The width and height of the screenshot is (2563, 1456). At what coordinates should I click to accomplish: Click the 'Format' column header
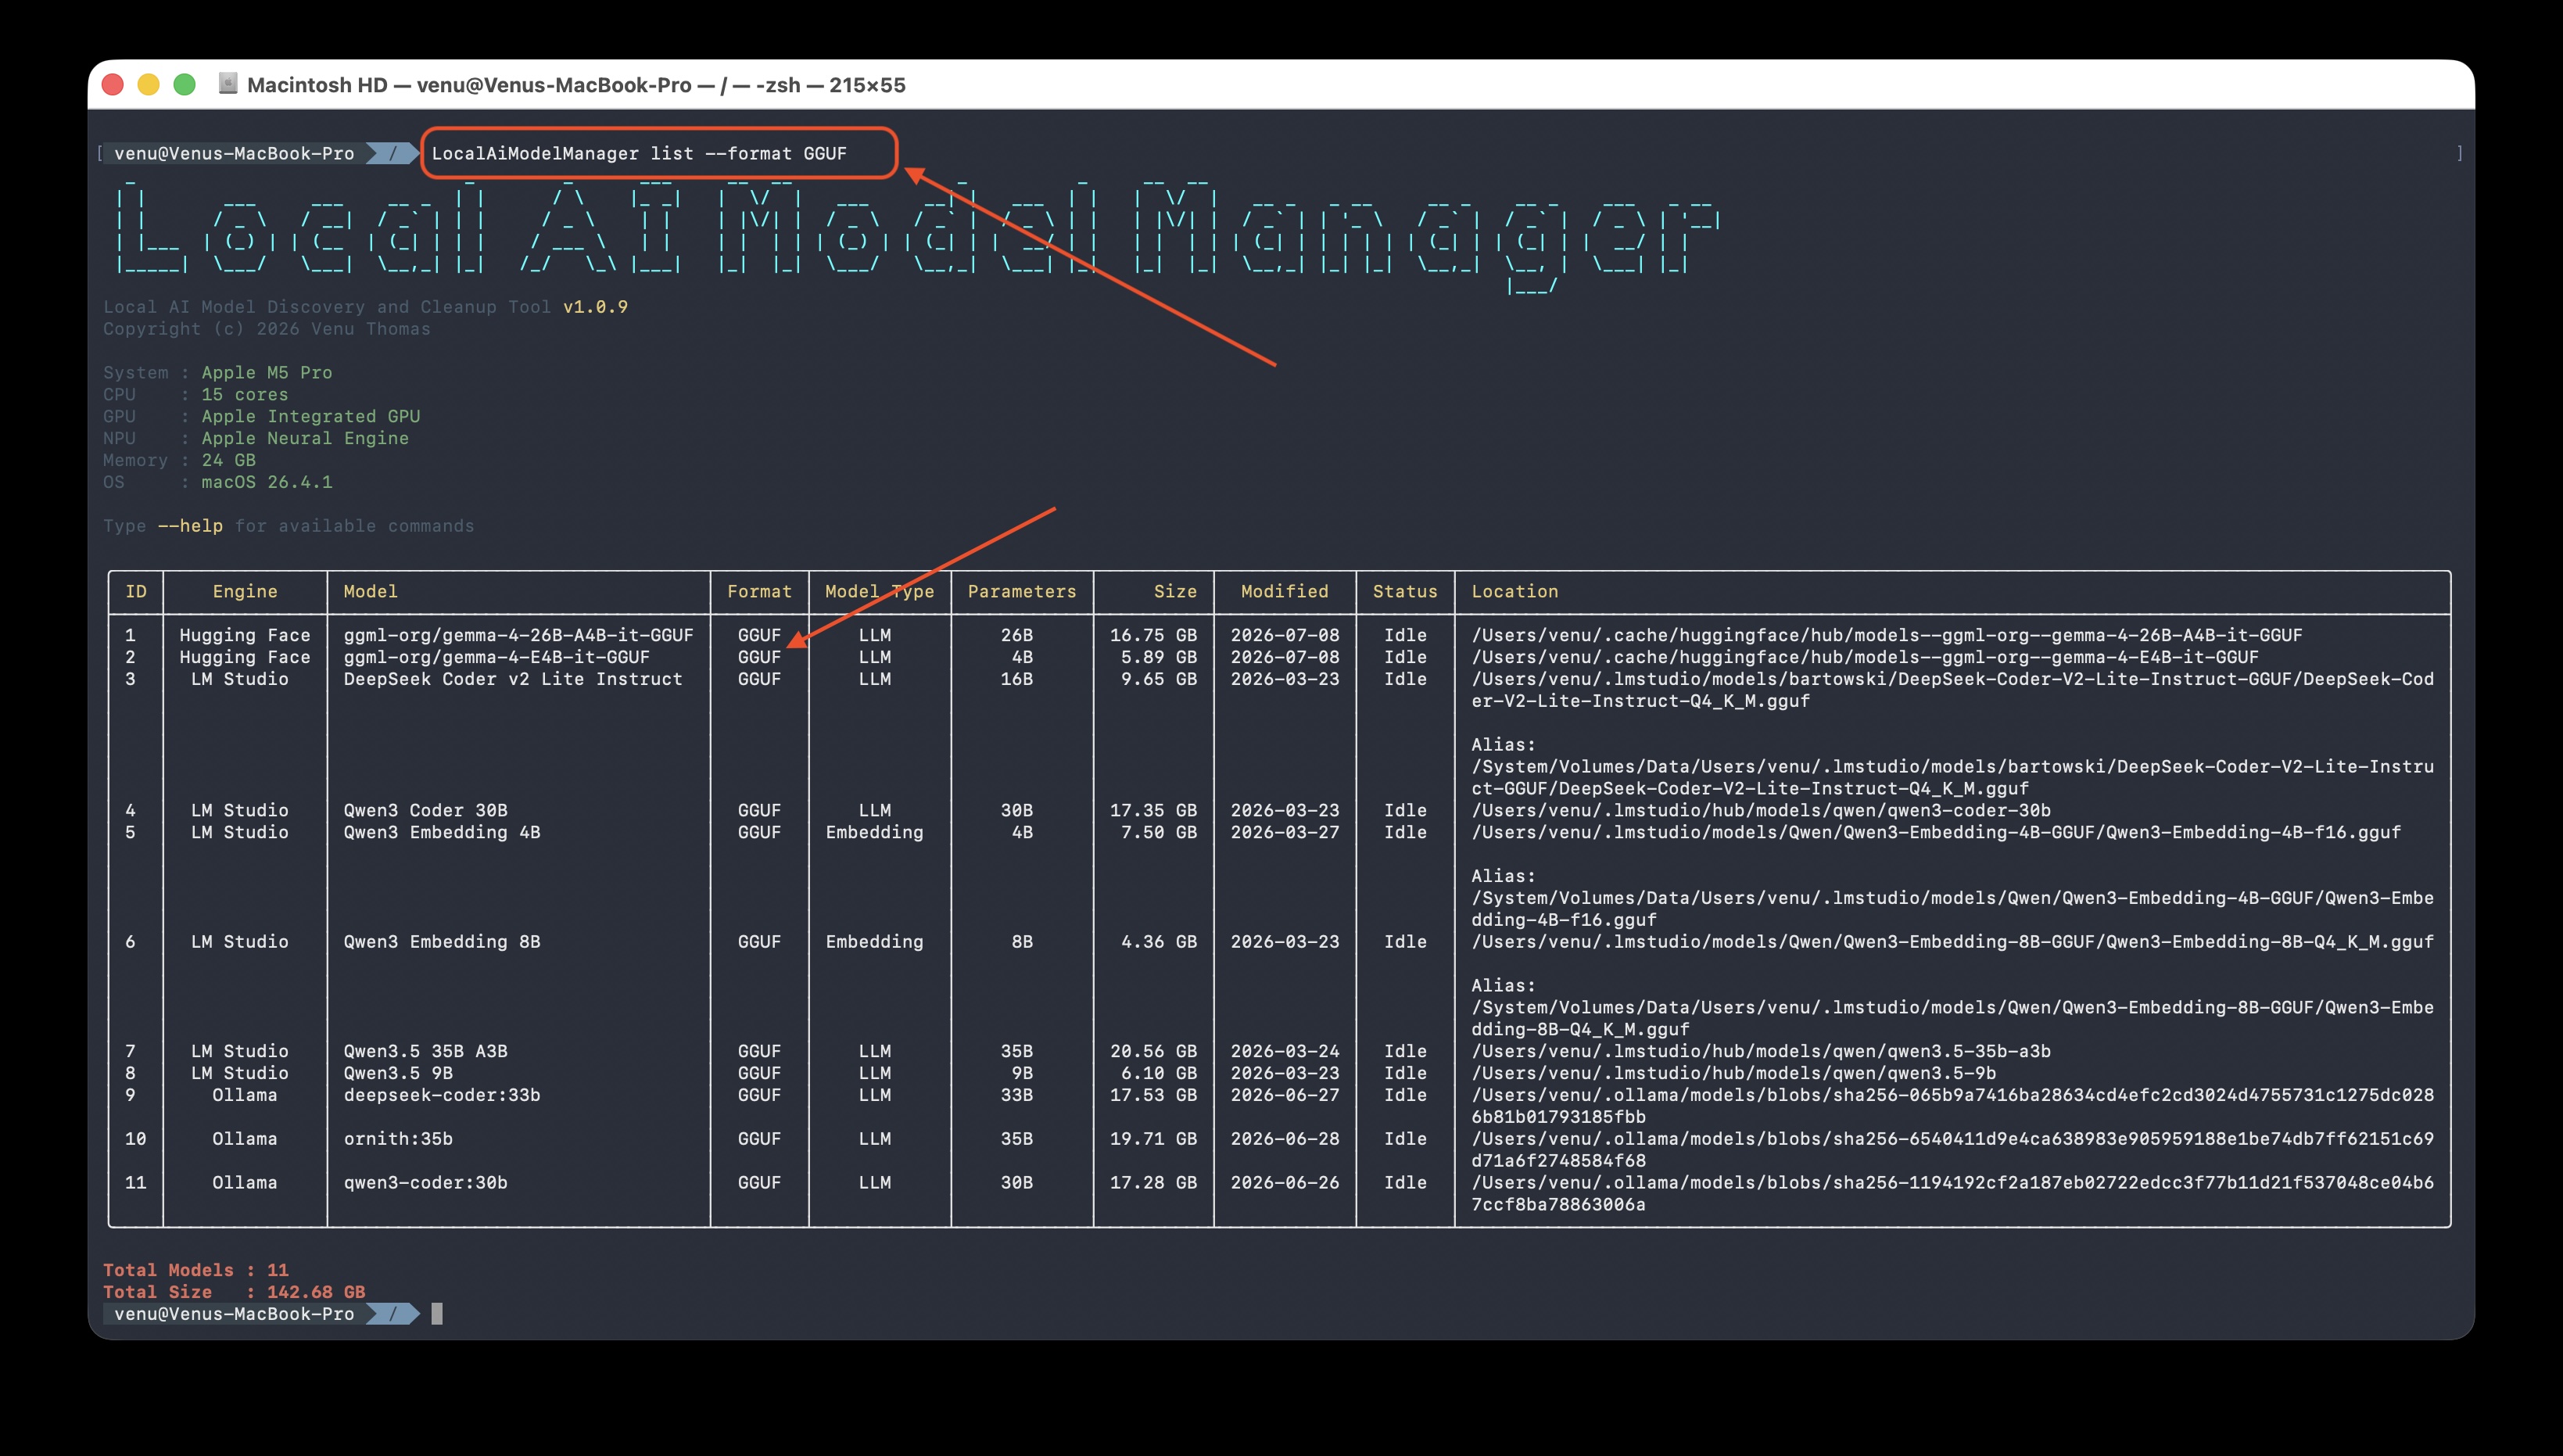click(x=760, y=591)
